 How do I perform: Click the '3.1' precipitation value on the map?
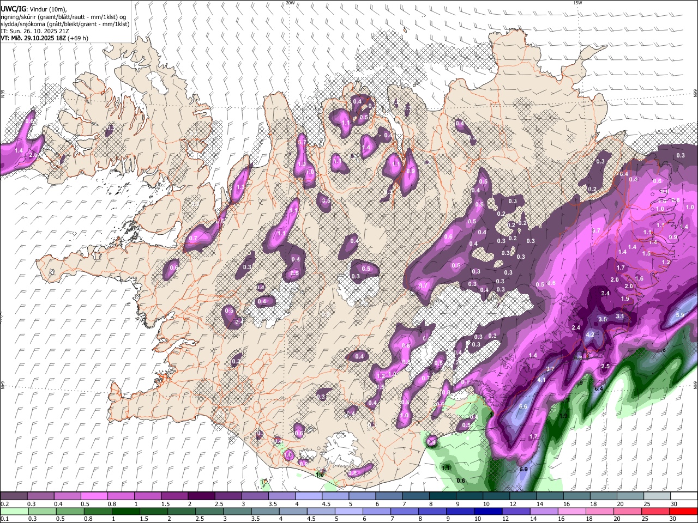[620, 316]
